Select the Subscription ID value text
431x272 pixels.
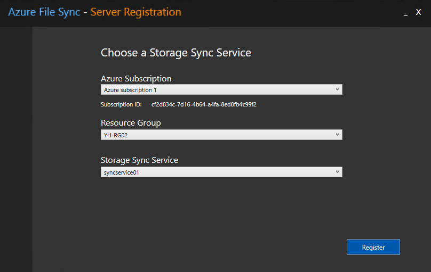[x=204, y=104]
